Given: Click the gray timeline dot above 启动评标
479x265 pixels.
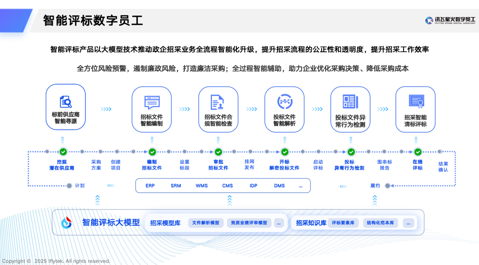Looking at the screenshot, I should pyautogui.click(x=318, y=151).
